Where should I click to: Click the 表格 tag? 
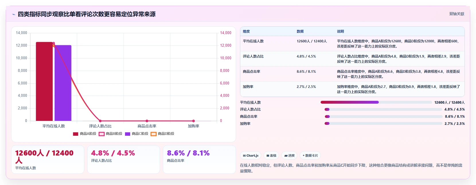(x=271, y=156)
